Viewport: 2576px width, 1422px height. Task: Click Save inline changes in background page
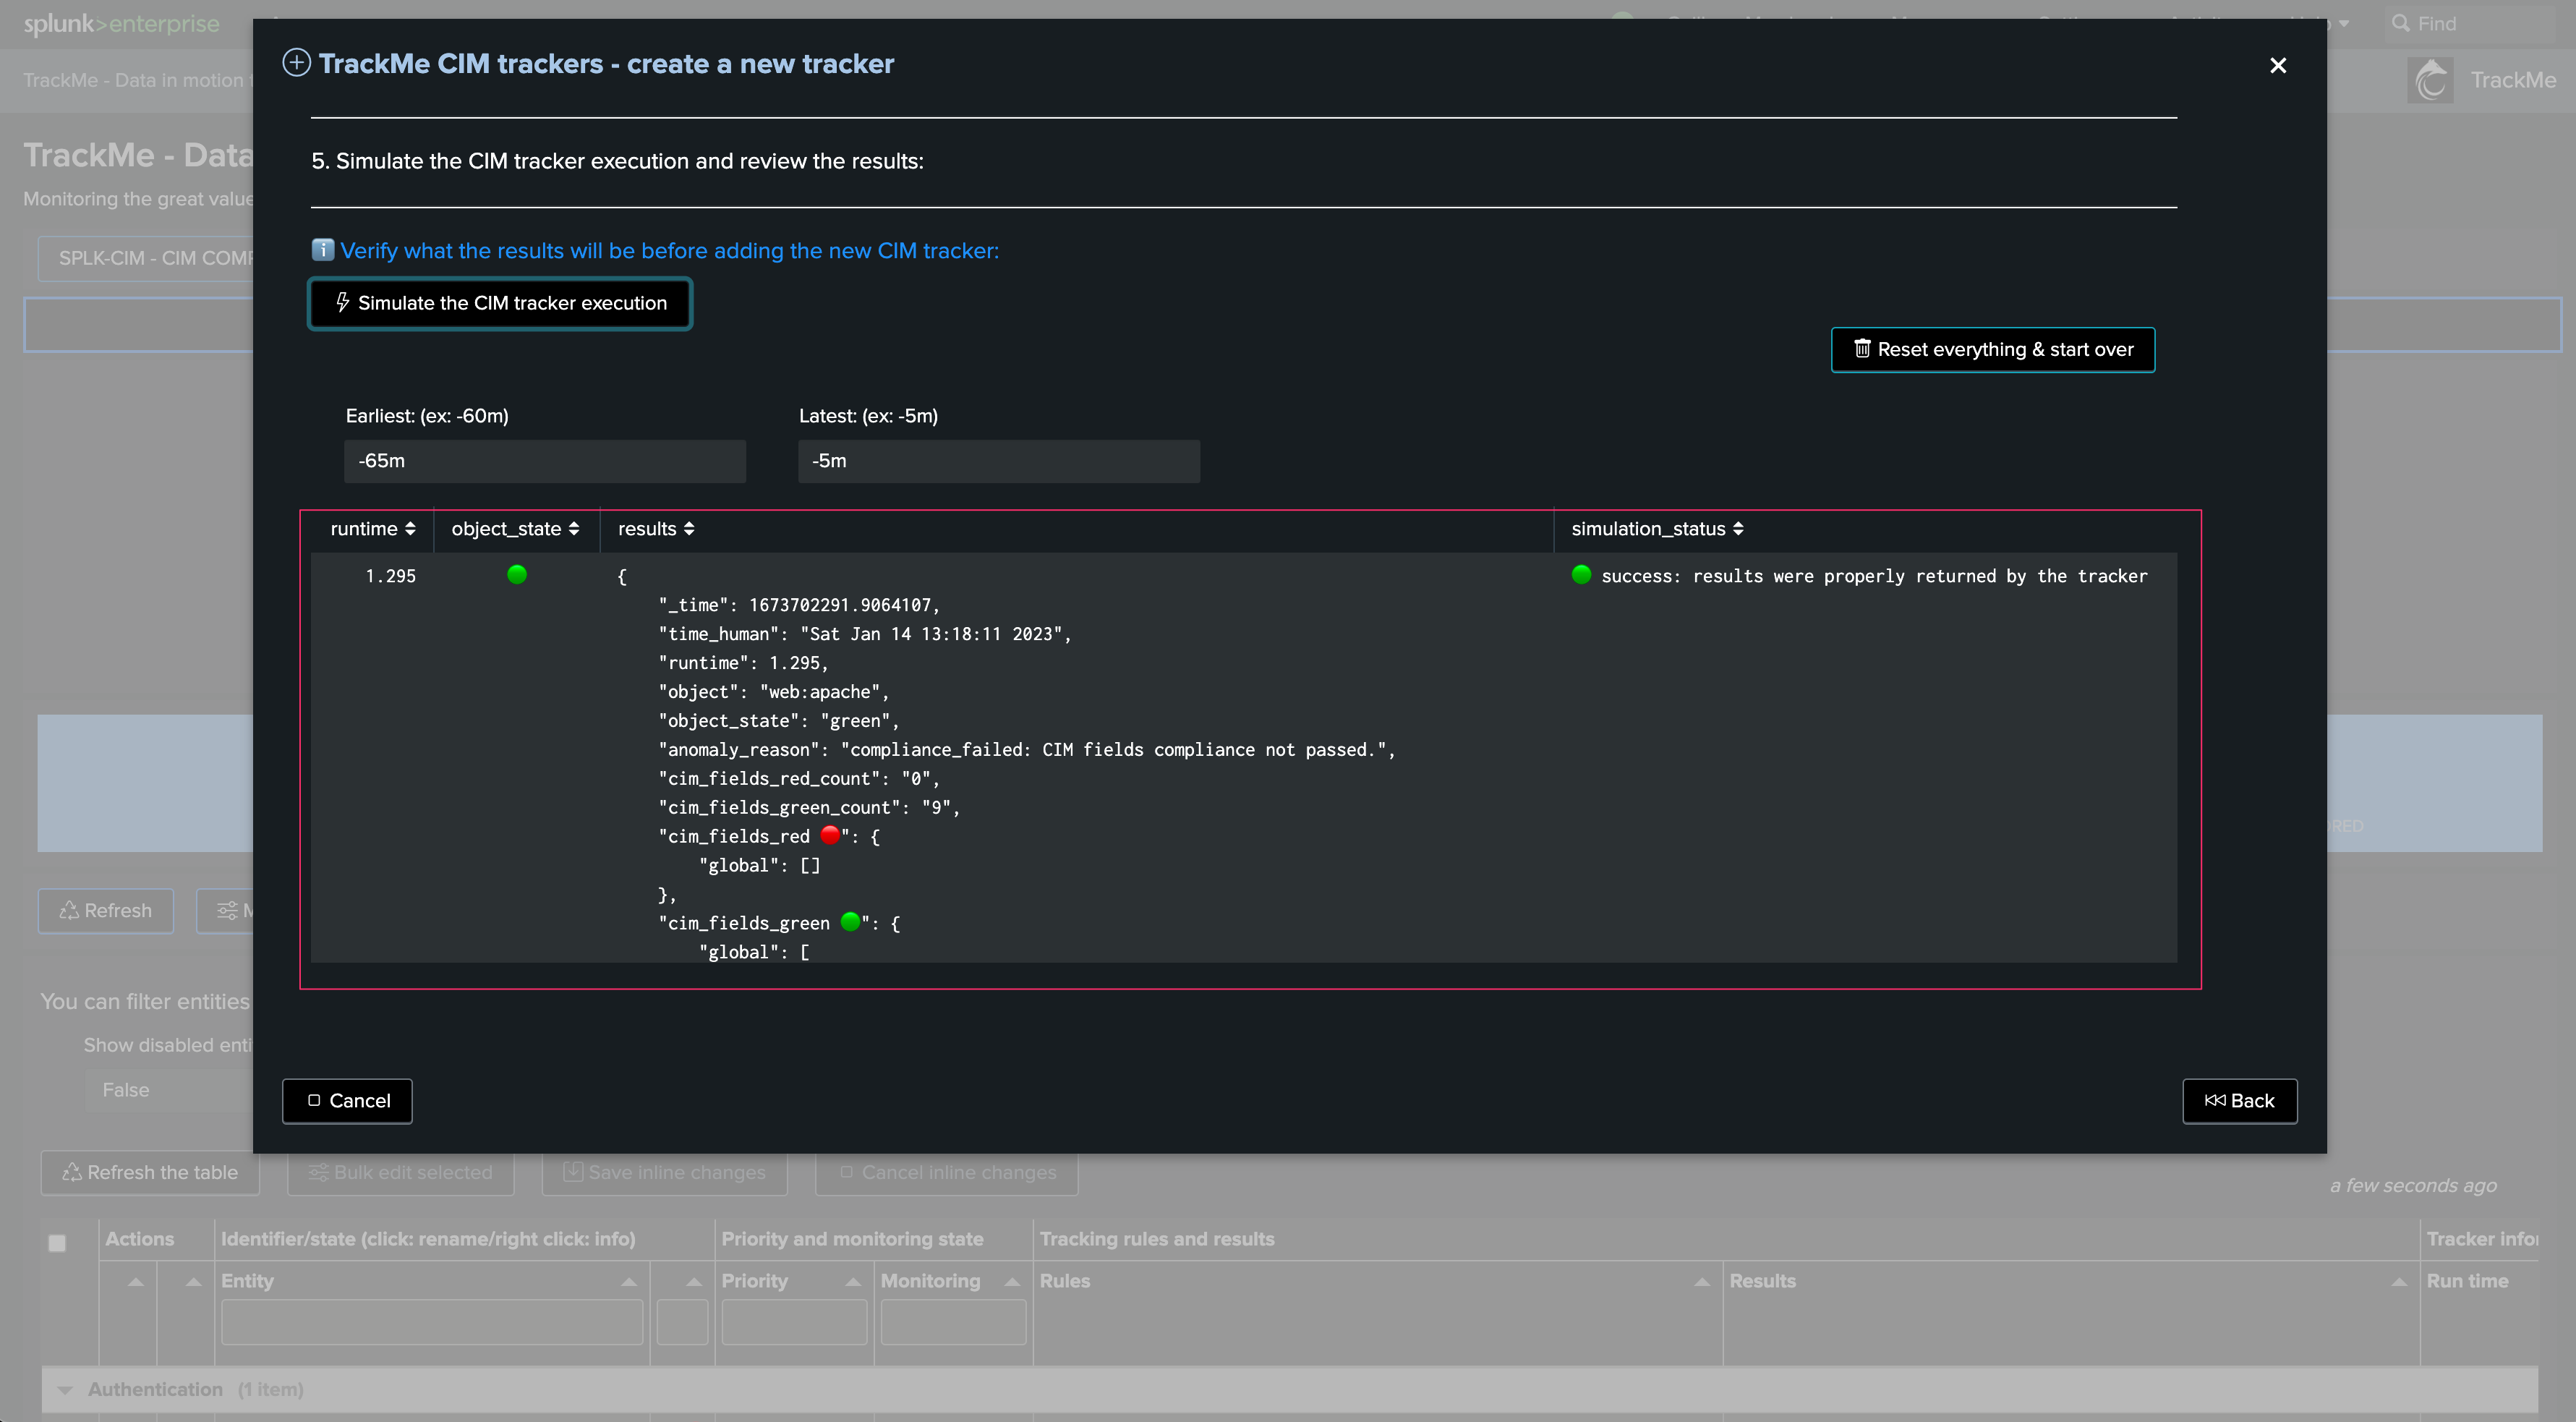(664, 1173)
